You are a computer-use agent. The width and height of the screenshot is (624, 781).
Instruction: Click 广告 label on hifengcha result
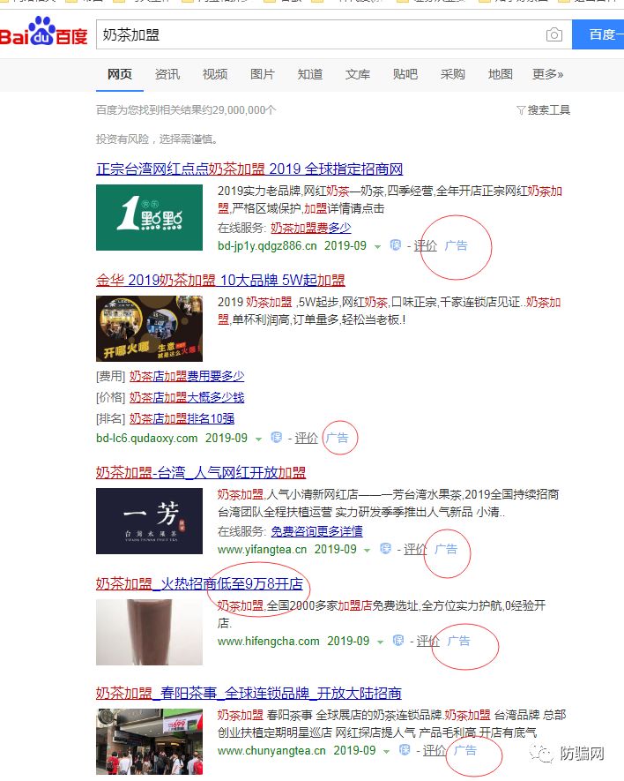coord(459,641)
